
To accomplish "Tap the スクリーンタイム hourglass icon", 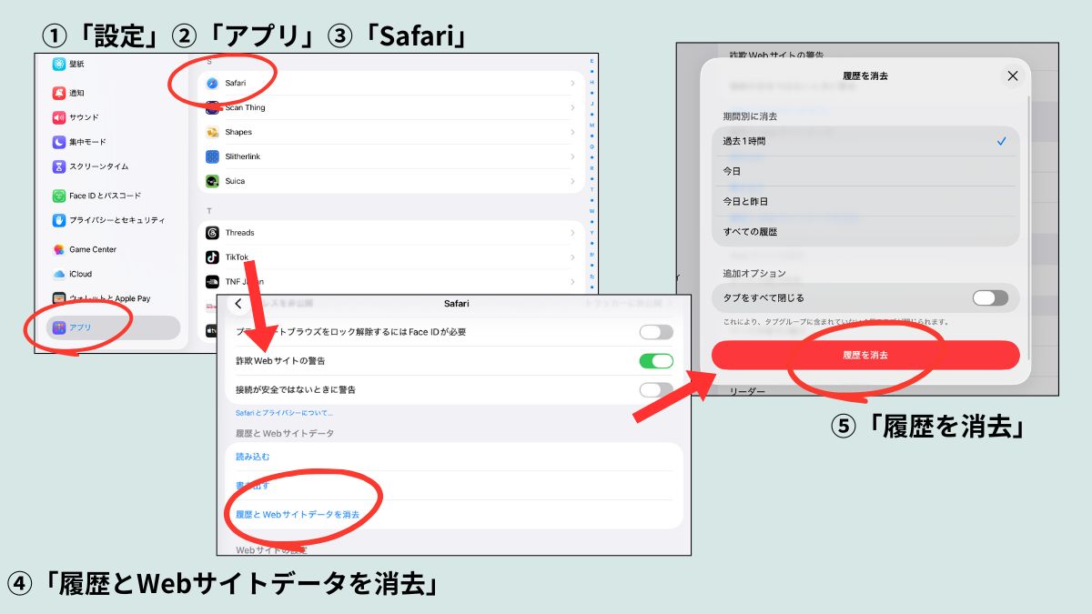I will [59, 166].
